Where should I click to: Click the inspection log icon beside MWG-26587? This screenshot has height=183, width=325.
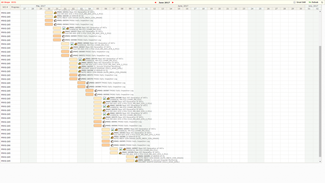click(96, 91)
